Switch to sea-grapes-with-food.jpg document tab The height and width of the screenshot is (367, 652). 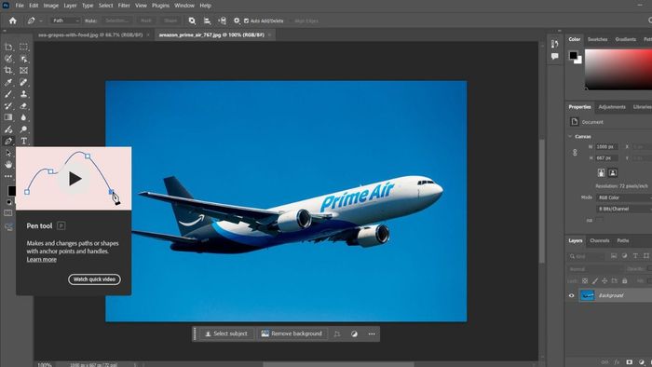pyautogui.click(x=90, y=34)
